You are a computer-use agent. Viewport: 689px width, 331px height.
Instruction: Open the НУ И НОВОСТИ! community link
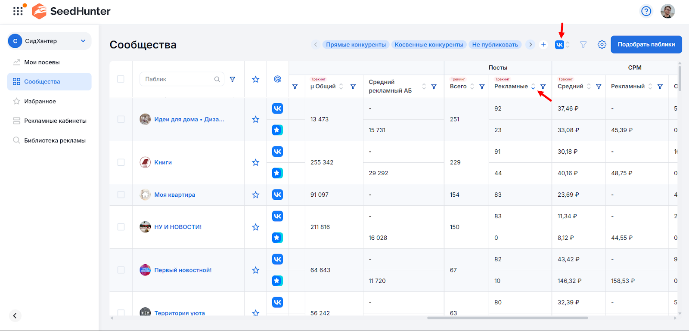[178, 227]
